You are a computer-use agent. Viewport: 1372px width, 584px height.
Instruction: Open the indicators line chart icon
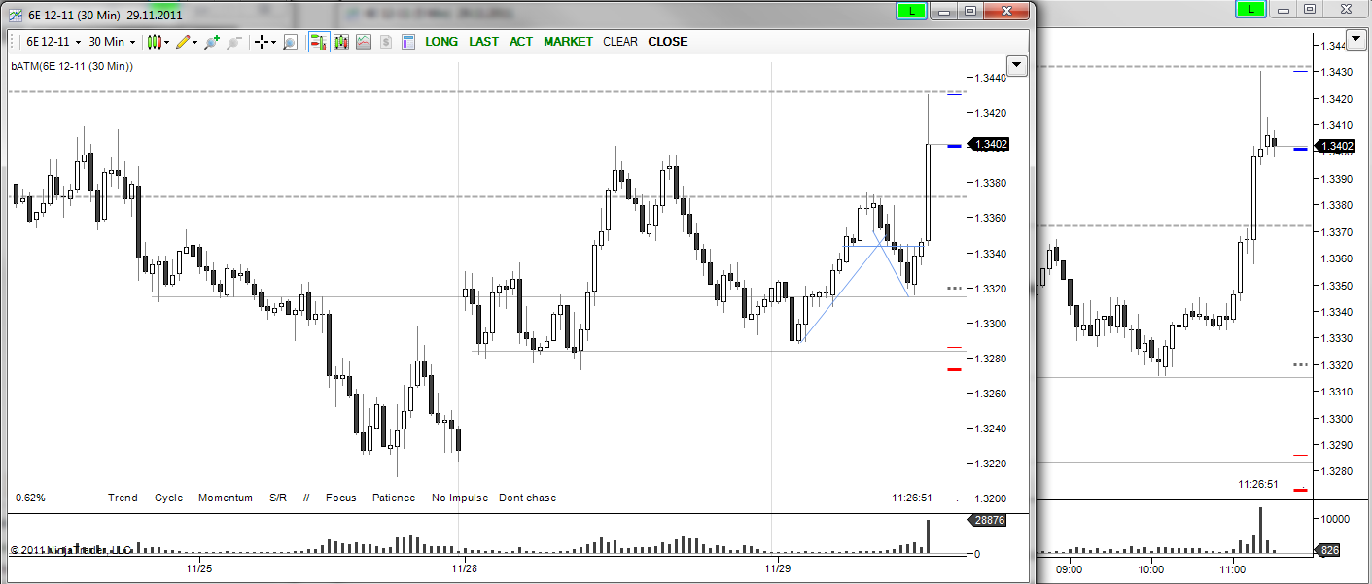pos(364,42)
